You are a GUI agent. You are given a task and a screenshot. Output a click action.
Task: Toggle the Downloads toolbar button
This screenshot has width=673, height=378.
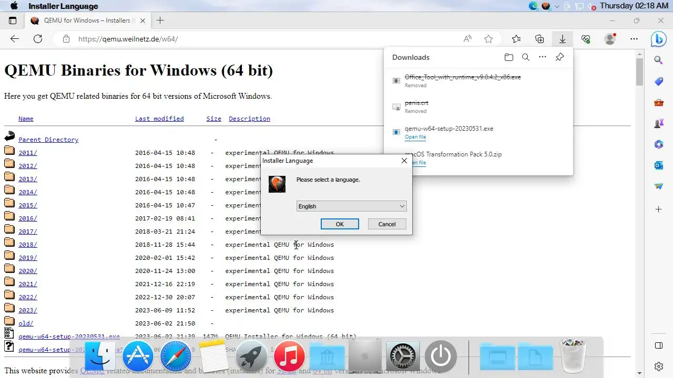click(x=562, y=39)
